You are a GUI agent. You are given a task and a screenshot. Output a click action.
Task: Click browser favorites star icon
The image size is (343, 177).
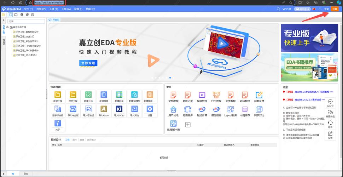pos(291,2)
